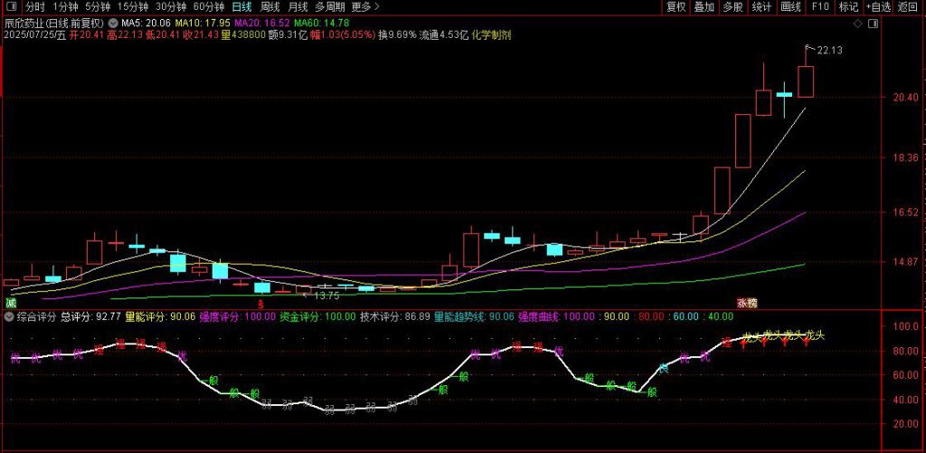Click the 化学制剂 sector link
This screenshot has width=926, height=453.
point(491,34)
